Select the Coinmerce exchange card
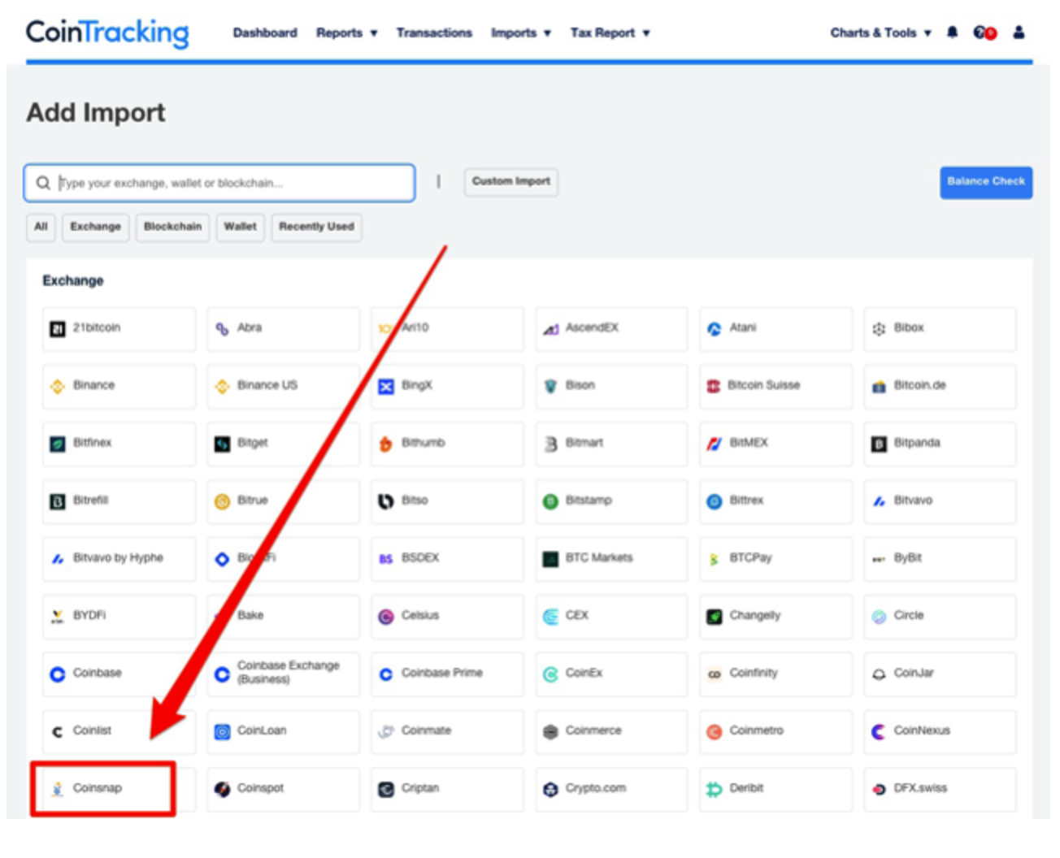This screenshot has width=1060, height=858. click(611, 731)
